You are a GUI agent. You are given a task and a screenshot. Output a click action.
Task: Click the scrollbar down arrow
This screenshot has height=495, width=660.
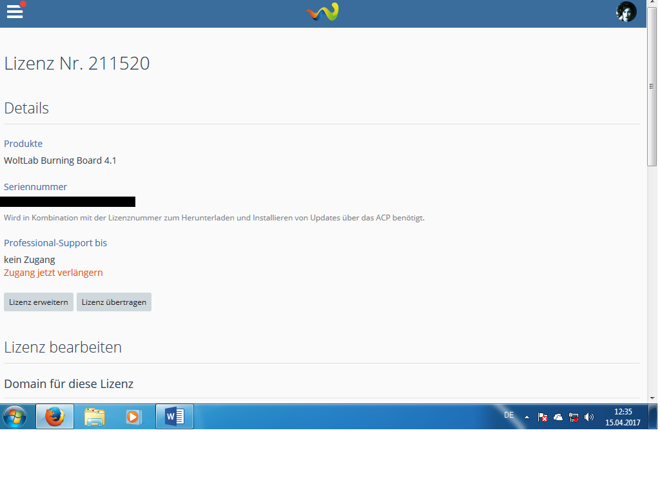pyautogui.click(x=652, y=398)
